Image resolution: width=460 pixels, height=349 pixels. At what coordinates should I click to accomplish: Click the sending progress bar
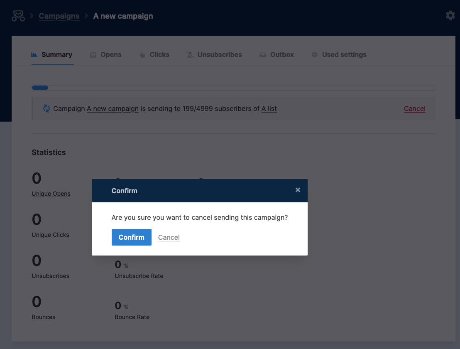point(233,88)
